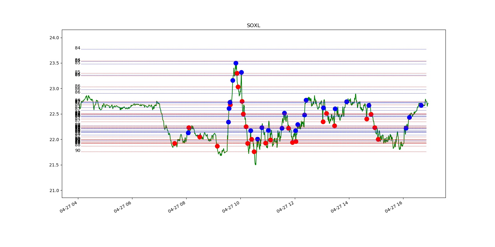Screen dimensions: 495x247
Task: Click the 04-27 08 time axis label
Action: tap(177, 207)
